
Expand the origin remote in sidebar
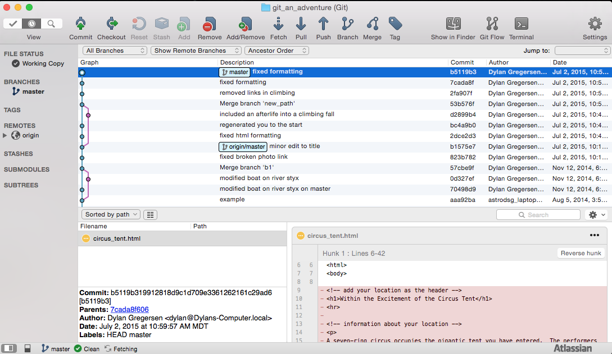pyautogui.click(x=4, y=136)
